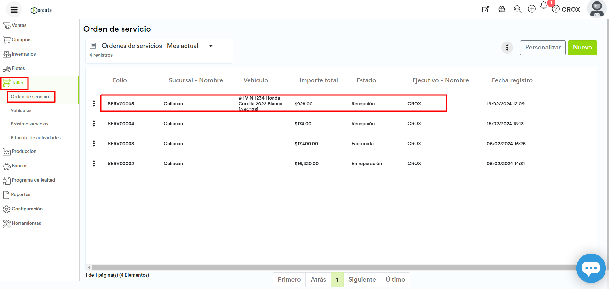Open row options for SERV00002
609x289 pixels.
coord(94,164)
